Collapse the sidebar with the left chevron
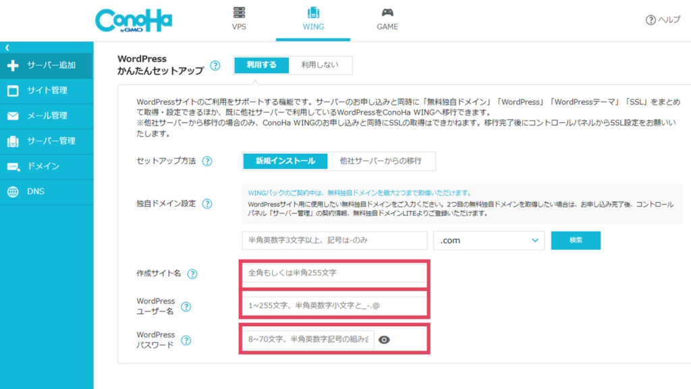 [7, 48]
